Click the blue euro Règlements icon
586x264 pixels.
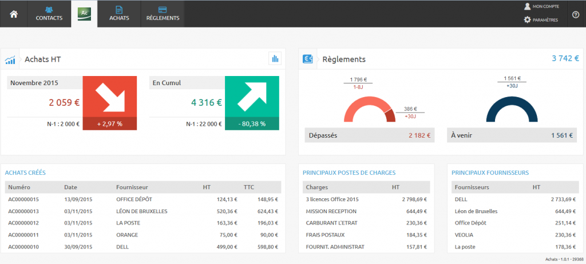pos(308,58)
